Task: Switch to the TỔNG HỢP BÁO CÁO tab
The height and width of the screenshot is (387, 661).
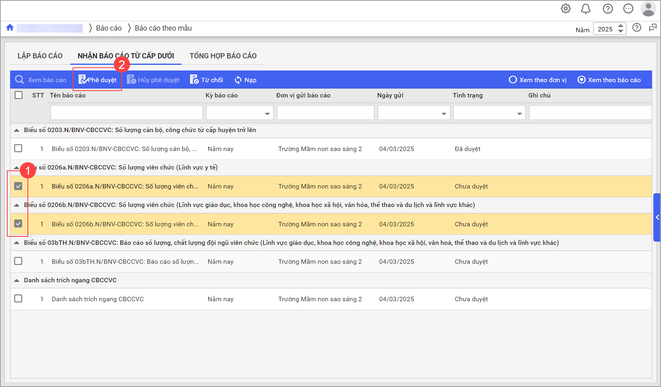Action: coord(223,56)
